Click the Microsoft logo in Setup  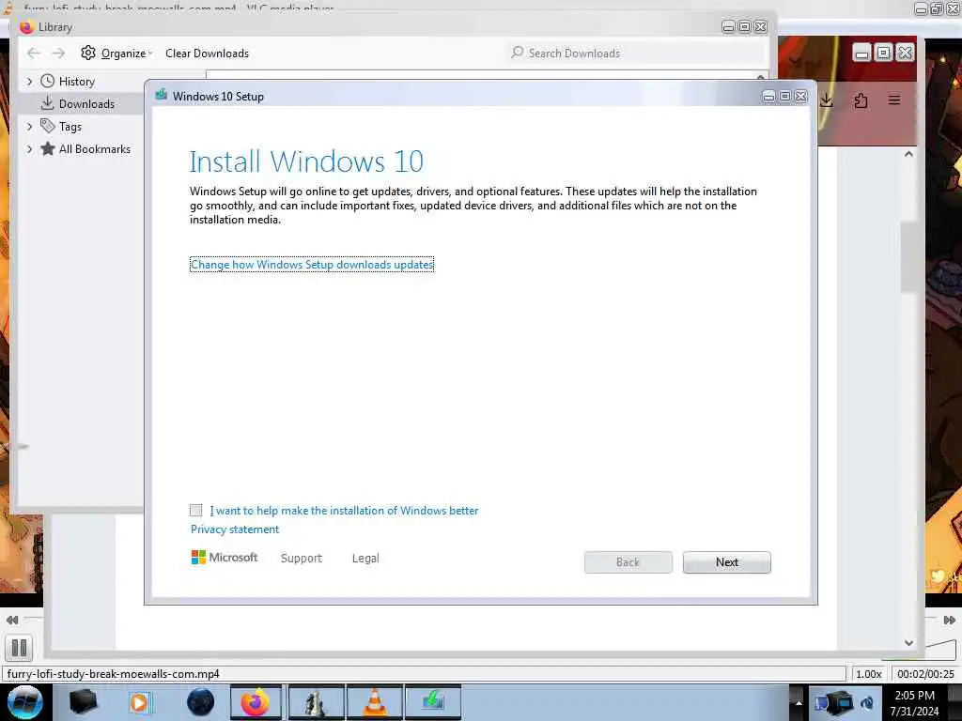(225, 558)
